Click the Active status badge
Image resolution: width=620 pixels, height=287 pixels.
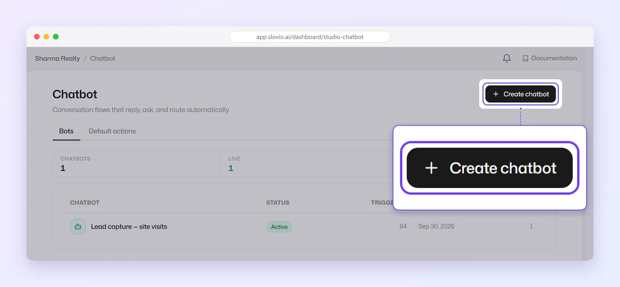279,227
